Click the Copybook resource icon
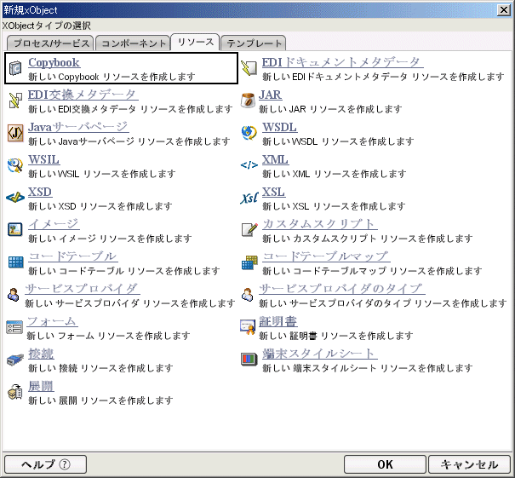Image resolution: width=515 pixels, height=478 pixels. click(x=15, y=68)
